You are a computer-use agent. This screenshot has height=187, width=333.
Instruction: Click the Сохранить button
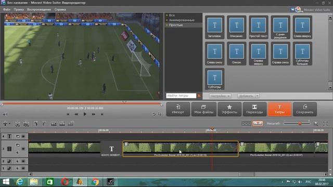305,109
